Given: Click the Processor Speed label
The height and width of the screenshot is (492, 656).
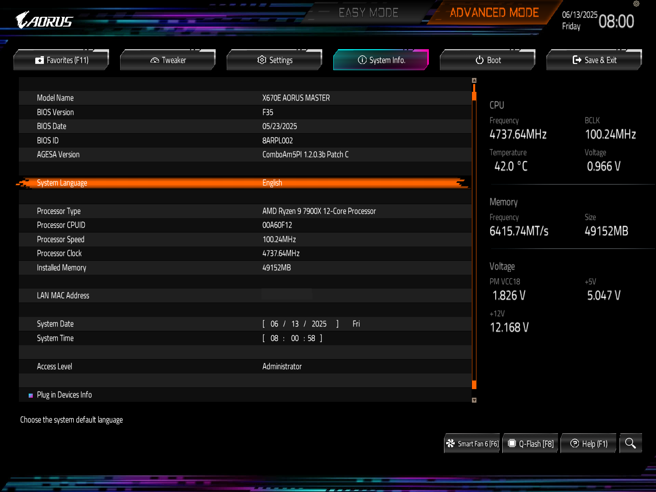Looking at the screenshot, I should [61, 239].
